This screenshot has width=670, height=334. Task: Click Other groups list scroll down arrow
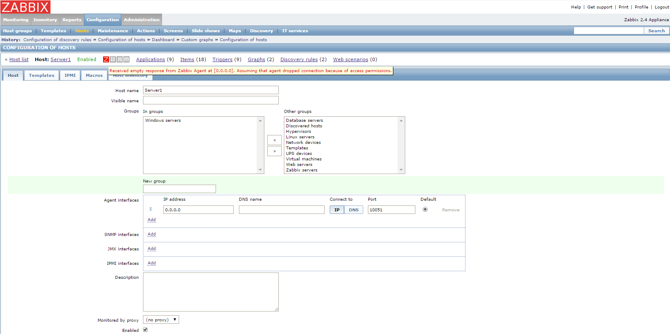(x=401, y=170)
